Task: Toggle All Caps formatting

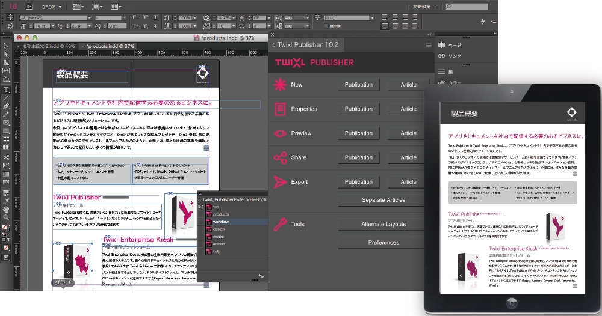Action: [135, 17]
